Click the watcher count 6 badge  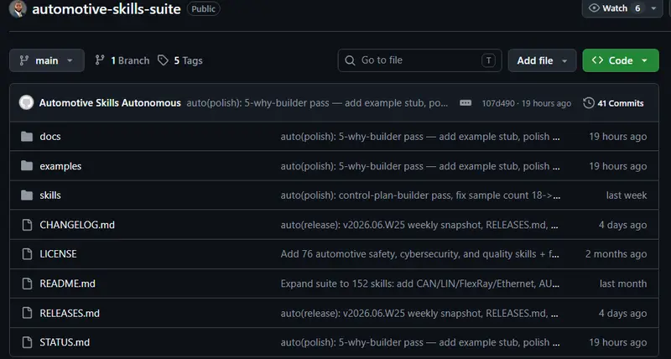tap(637, 8)
